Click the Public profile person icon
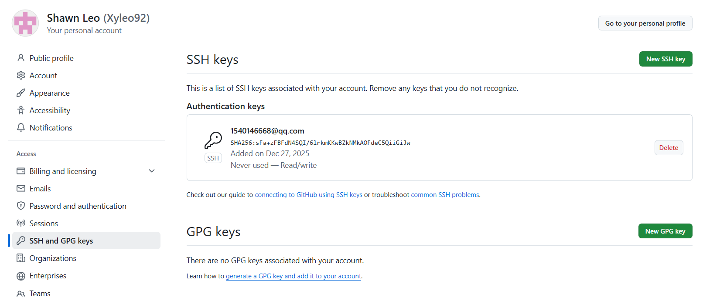This screenshot has width=703, height=304. pos(20,58)
